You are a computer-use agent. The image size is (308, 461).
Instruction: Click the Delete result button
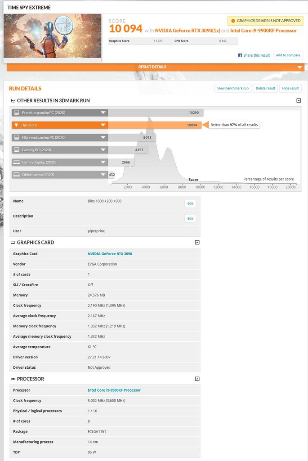pos(265,88)
